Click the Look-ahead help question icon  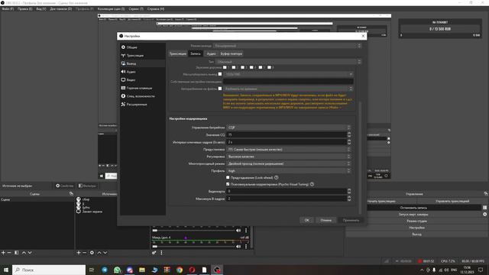277,177
